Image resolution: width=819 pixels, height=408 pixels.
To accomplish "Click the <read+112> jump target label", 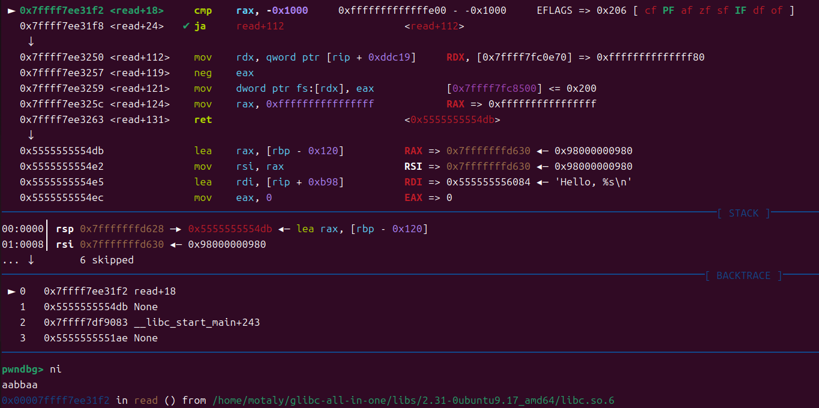I will (434, 26).
